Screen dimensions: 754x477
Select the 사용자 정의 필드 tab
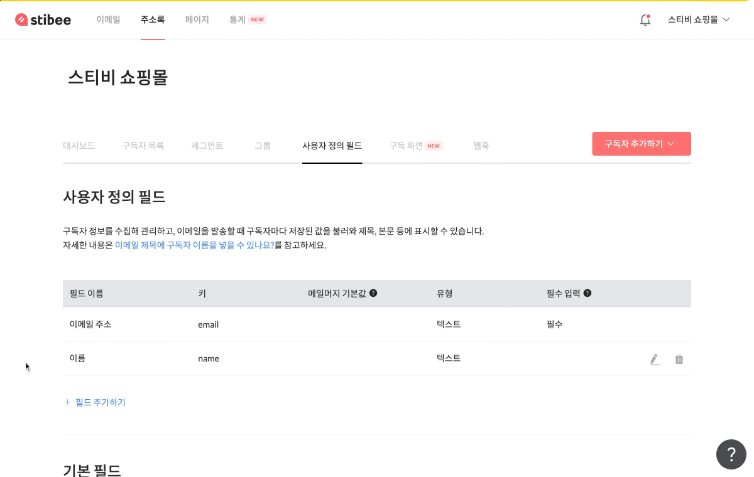point(332,146)
